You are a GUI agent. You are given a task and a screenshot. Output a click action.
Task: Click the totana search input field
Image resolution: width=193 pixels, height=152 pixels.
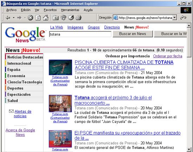pyautogui.click(x=80, y=34)
